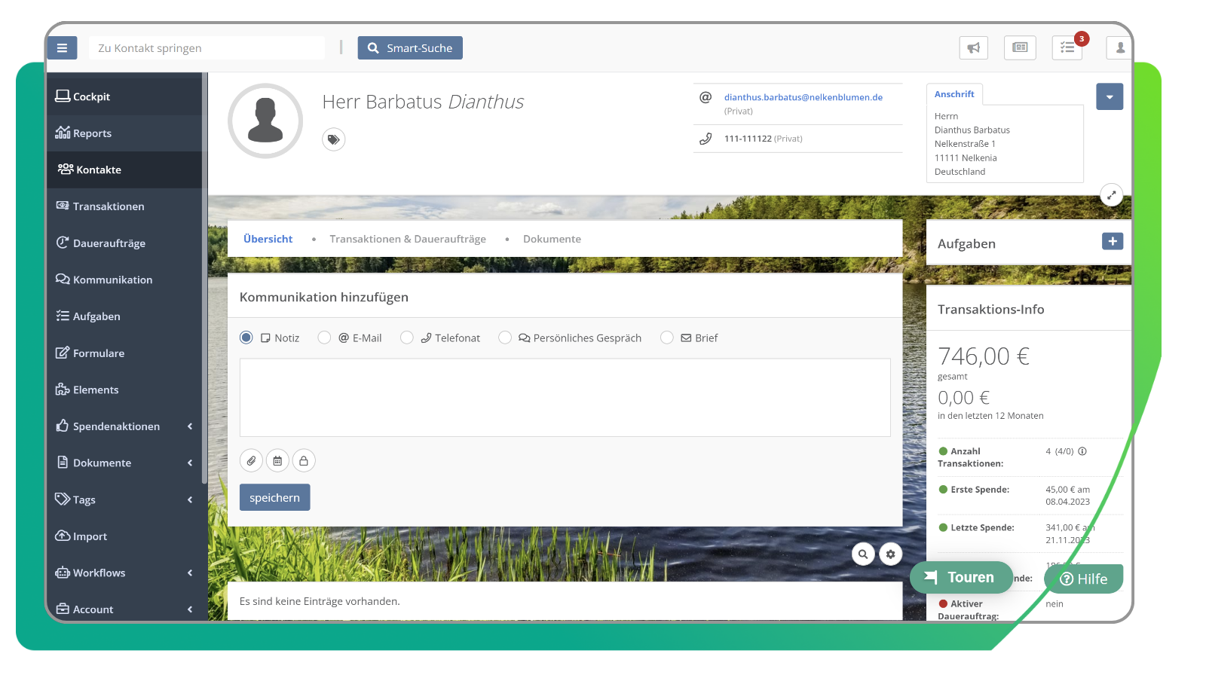
Task: Click the lock icon in the communication form
Action: 304,460
